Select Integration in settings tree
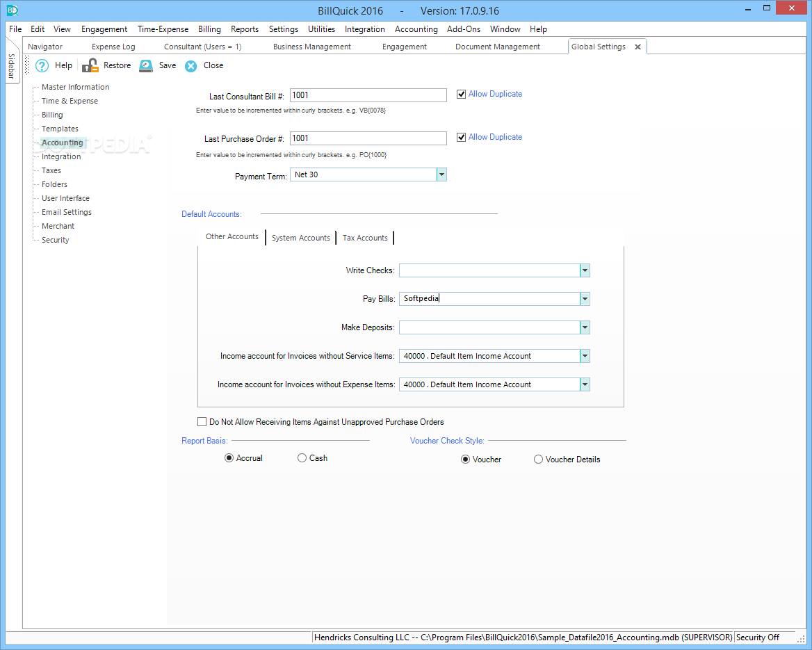 pos(61,156)
